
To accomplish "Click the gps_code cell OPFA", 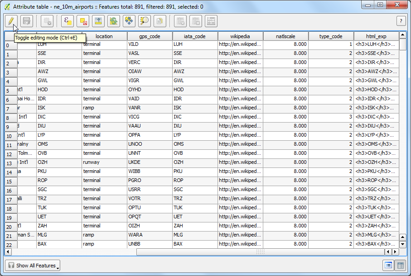I will [x=150, y=135].
